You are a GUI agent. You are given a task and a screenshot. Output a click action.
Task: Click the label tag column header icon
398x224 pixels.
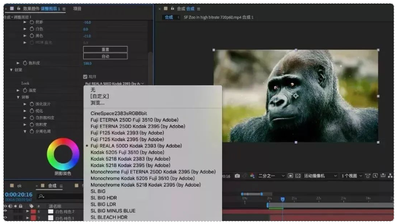pos(32,206)
